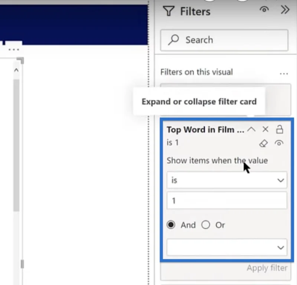Select the And radio button

point(171,225)
